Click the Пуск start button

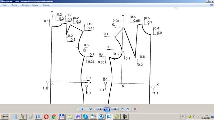pyautogui.click(x=4, y=117)
